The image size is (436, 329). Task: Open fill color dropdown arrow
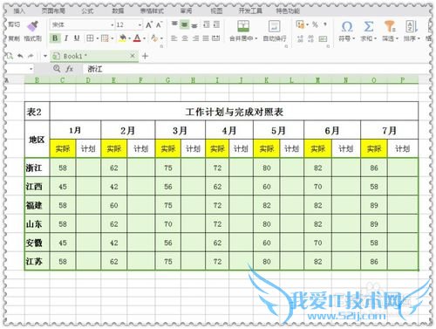(x=129, y=38)
